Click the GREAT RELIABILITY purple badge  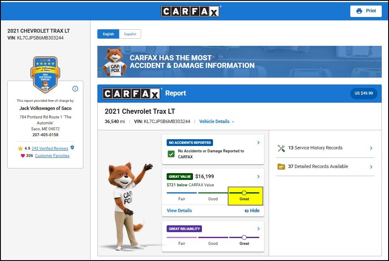point(185,229)
